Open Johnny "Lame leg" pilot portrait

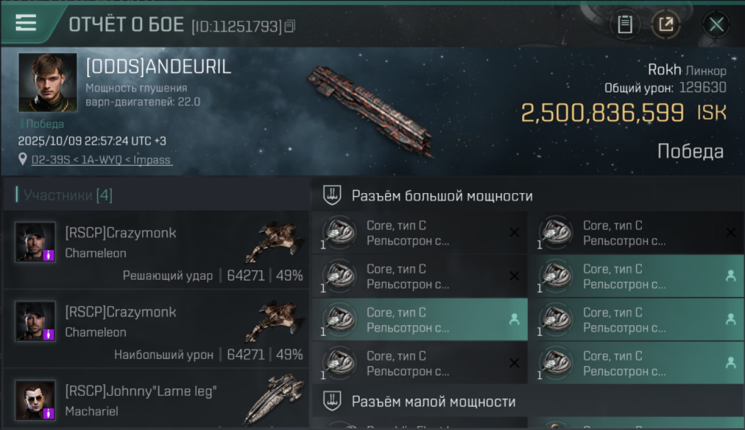coord(36,400)
